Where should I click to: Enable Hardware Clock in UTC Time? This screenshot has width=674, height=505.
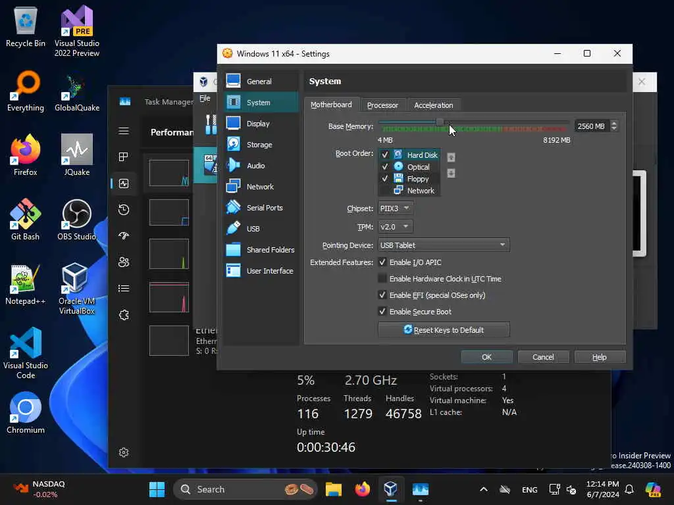pyautogui.click(x=382, y=278)
